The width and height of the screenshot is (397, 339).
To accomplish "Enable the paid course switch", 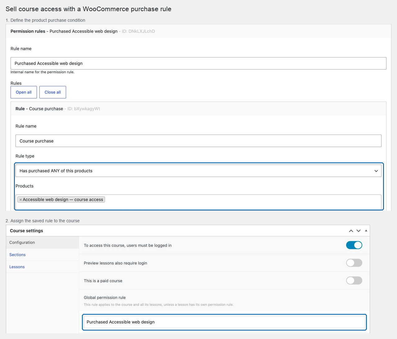I will (x=354, y=281).
